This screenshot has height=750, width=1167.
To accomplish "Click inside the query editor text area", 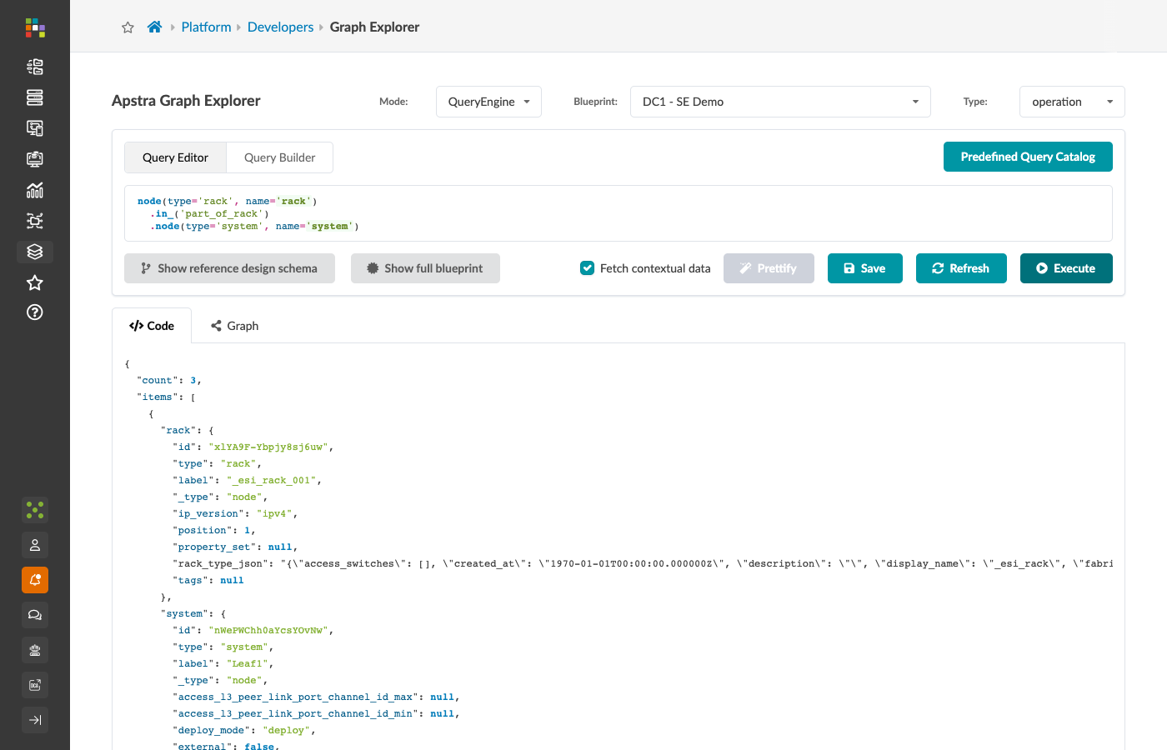I will click(619, 213).
